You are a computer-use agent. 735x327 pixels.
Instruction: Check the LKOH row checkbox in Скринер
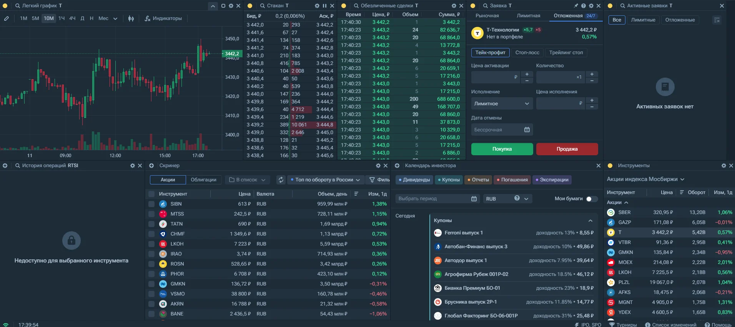tap(151, 244)
